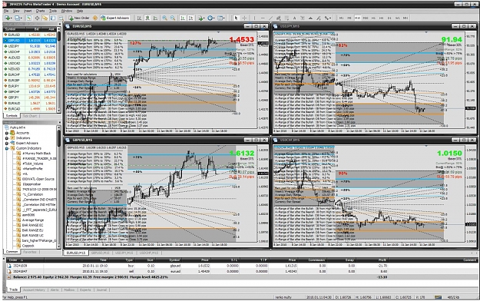The height and width of the screenshot is (301, 480).
Task: Click the Zoom In magnifier icon
Action: (x=164, y=18)
